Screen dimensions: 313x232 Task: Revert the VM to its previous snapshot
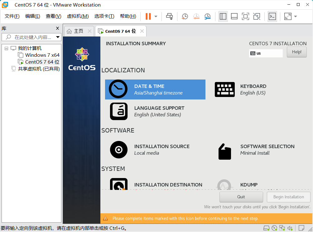click(x=196, y=17)
